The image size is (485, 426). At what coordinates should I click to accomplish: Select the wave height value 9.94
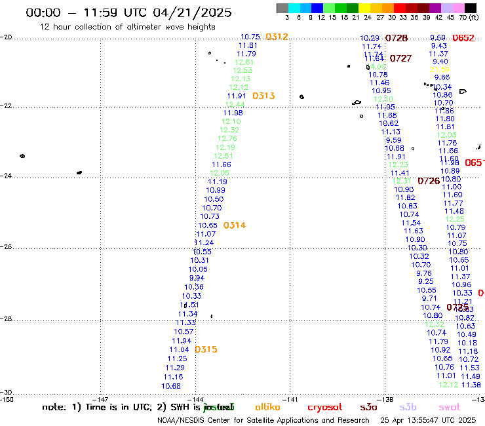(197, 278)
